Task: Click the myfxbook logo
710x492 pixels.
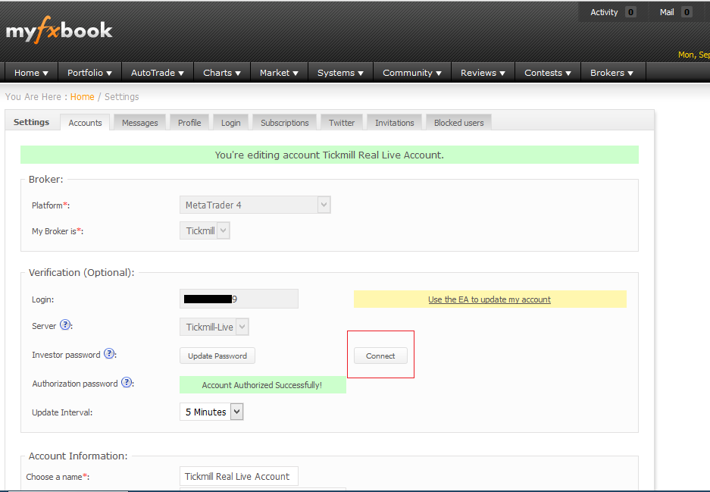Action: [59, 30]
